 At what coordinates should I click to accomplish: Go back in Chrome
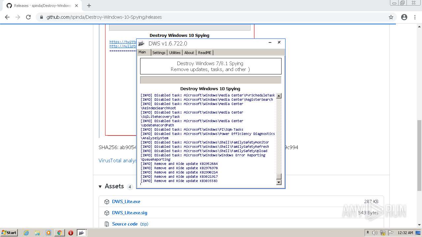[7, 17]
